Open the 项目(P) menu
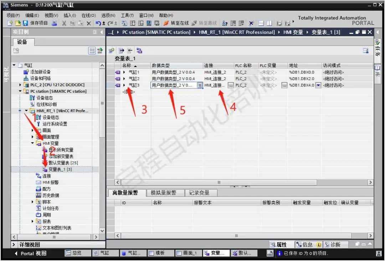This screenshot has width=385, height=261. point(13,15)
